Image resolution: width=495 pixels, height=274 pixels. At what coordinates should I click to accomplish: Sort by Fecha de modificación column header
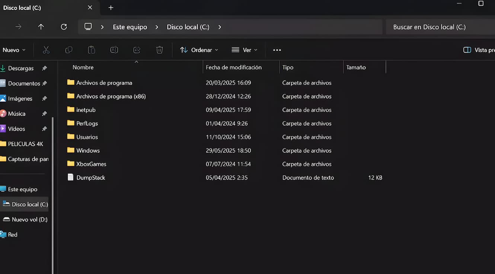coord(234,67)
